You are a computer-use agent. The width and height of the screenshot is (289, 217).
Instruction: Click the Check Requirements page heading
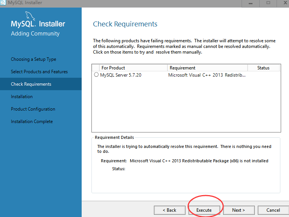click(x=125, y=24)
